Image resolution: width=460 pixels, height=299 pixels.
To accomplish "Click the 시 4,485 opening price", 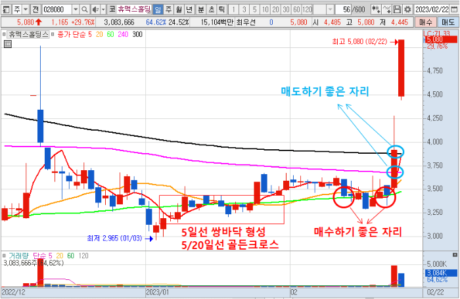I will point(327,22).
